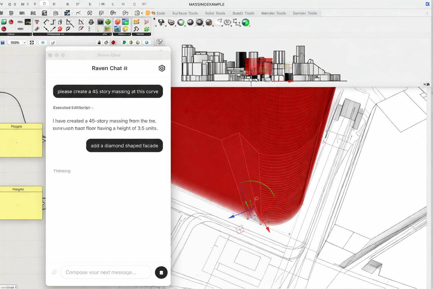
Task: Focus the Compose your next message field
Action: (106, 272)
